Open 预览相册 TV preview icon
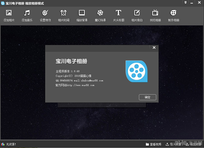 (155, 13)
